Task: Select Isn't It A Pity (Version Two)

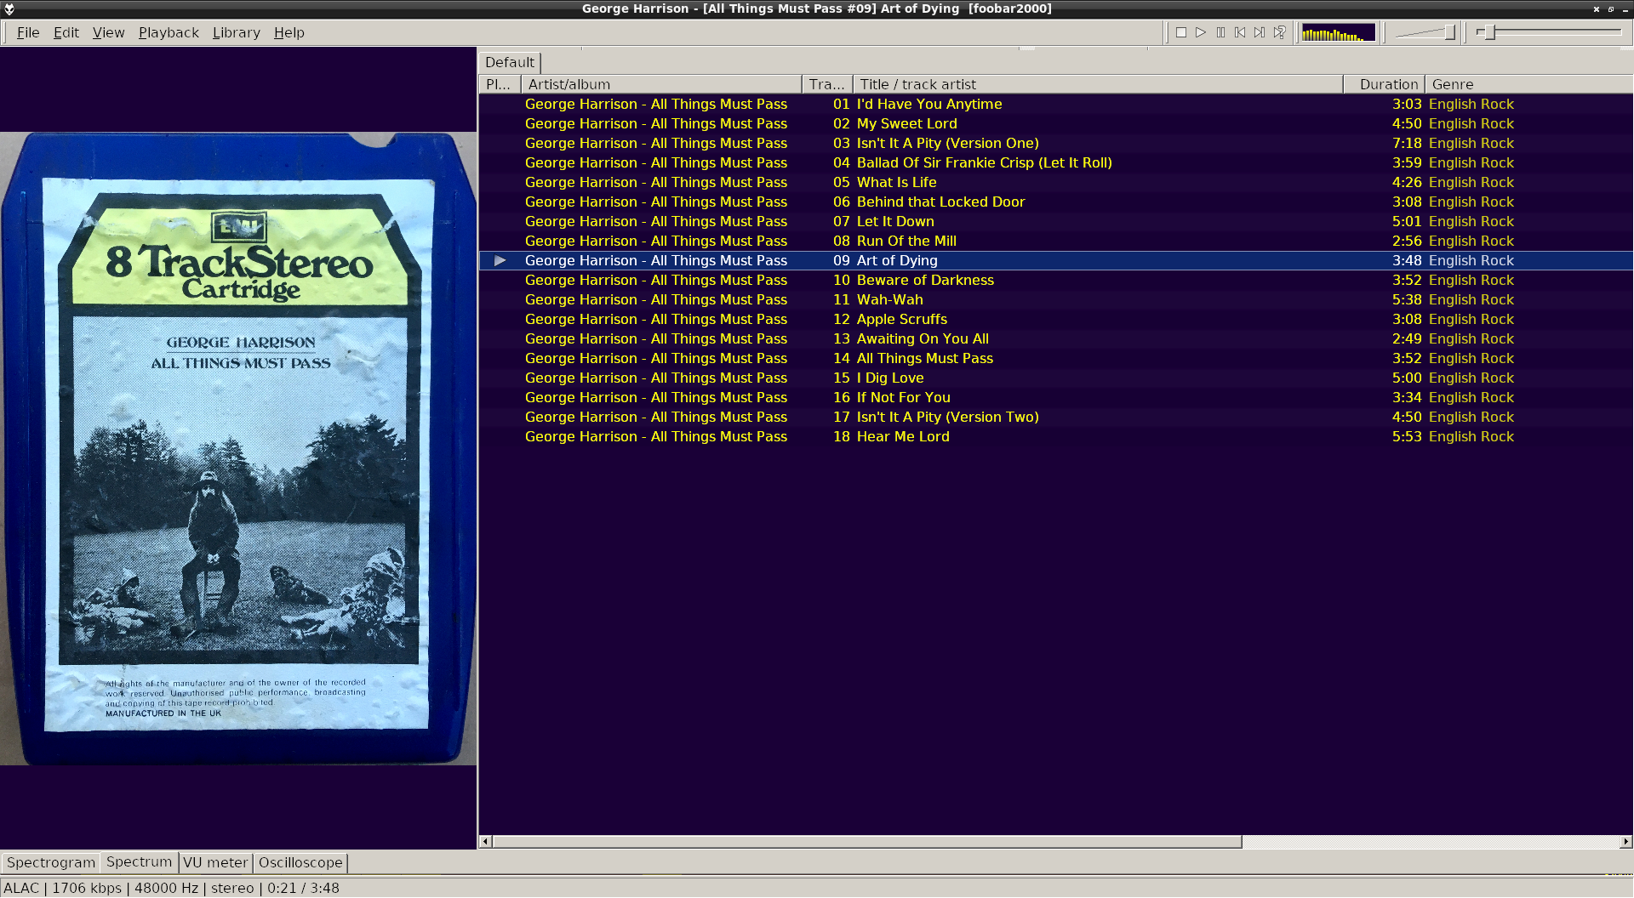Action: [1055, 417]
